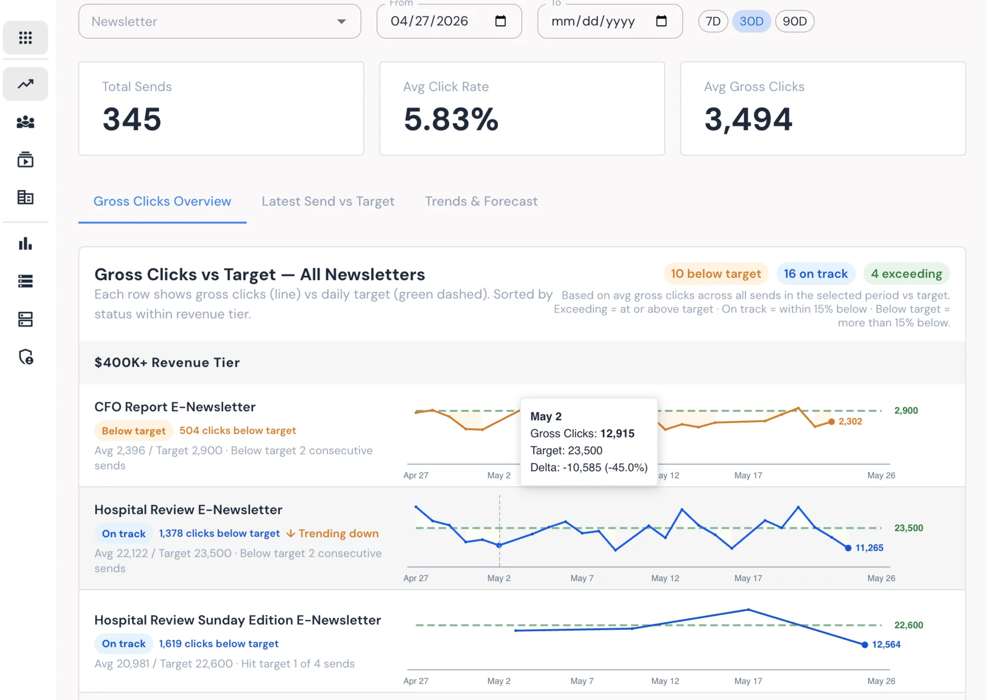Open the audience groups icon

click(x=25, y=122)
